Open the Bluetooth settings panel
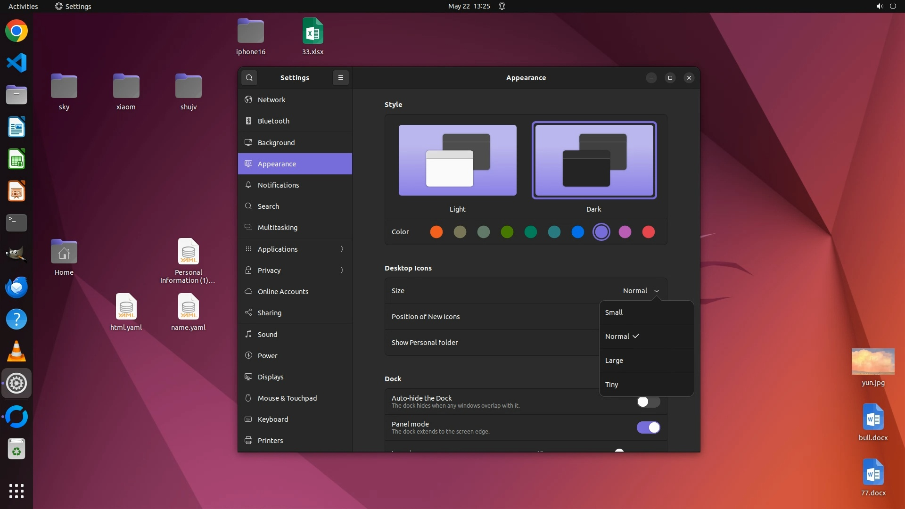The image size is (905, 509). (x=273, y=121)
